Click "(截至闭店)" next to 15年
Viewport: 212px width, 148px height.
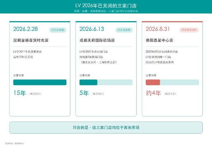tap(35, 94)
